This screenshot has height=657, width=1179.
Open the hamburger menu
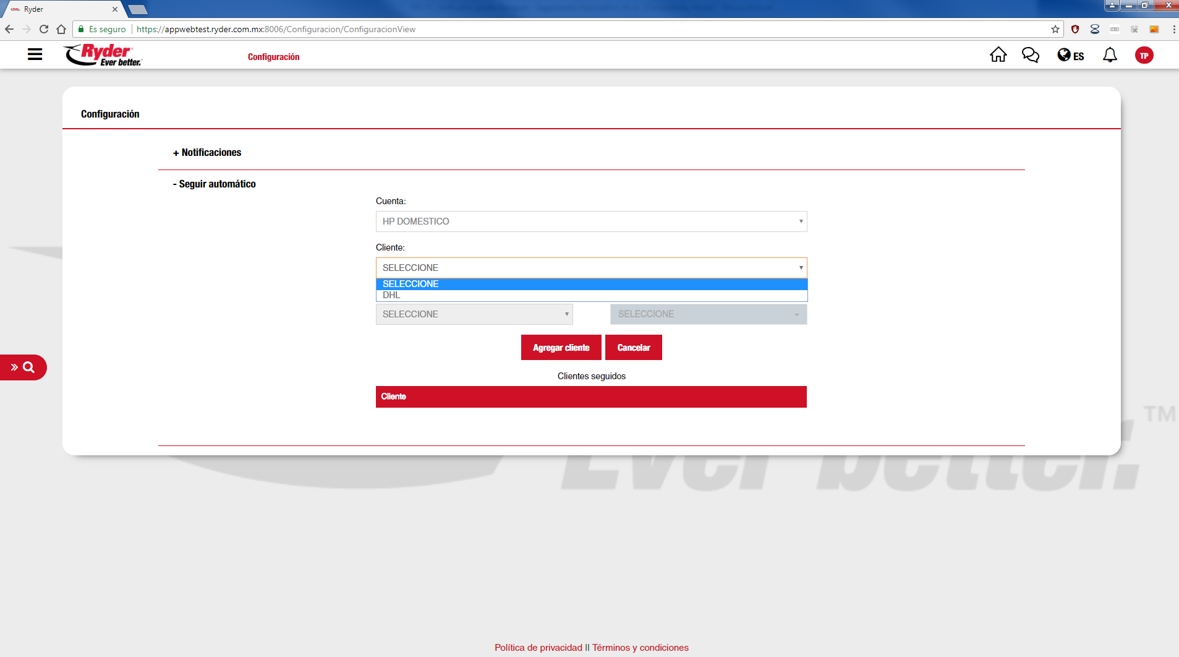point(35,54)
